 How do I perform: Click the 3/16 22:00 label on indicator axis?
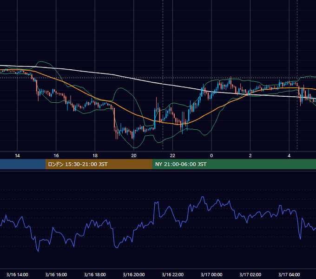coord(173,274)
